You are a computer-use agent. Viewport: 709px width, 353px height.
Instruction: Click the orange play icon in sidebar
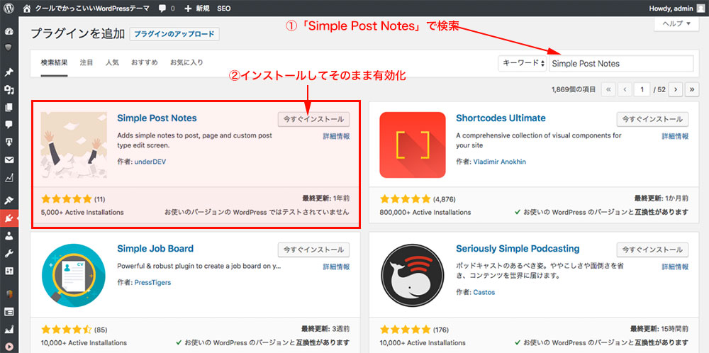pyautogui.click(x=9, y=347)
